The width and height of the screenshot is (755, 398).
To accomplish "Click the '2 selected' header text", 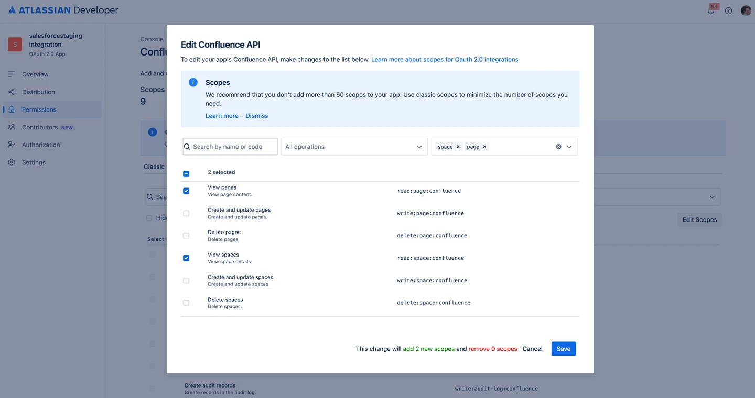I will (x=221, y=172).
